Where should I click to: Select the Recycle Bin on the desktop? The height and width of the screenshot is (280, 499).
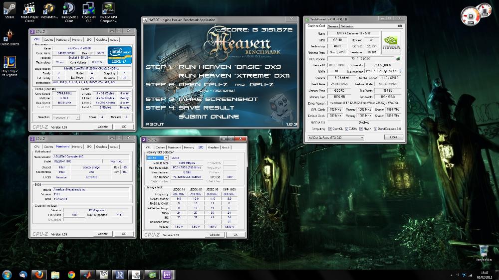(x=484, y=253)
